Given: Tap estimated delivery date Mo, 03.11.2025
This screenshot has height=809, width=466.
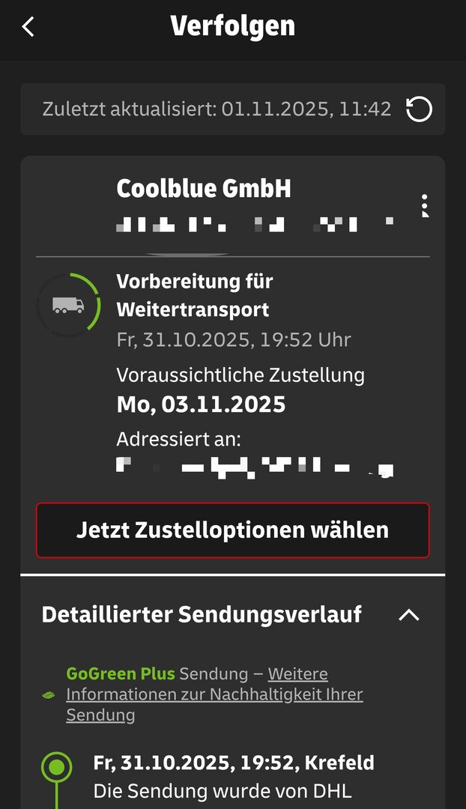Looking at the screenshot, I should click(201, 405).
